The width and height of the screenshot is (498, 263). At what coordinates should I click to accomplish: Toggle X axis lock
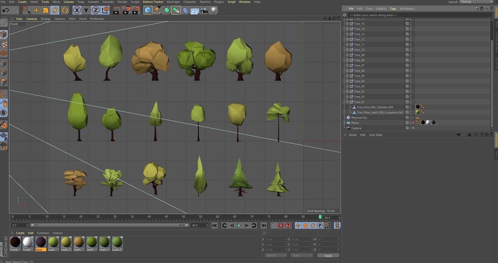click(77, 10)
